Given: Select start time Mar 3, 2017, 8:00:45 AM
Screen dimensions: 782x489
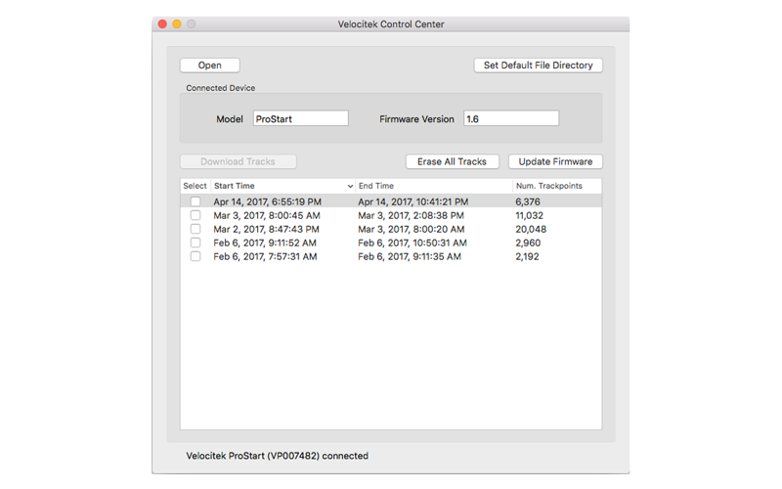Looking at the screenshot, I should point(267,215).
